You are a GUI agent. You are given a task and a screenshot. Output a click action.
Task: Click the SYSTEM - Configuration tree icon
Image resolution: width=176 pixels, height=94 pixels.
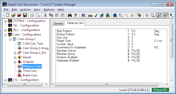click(x=10, y=21)
